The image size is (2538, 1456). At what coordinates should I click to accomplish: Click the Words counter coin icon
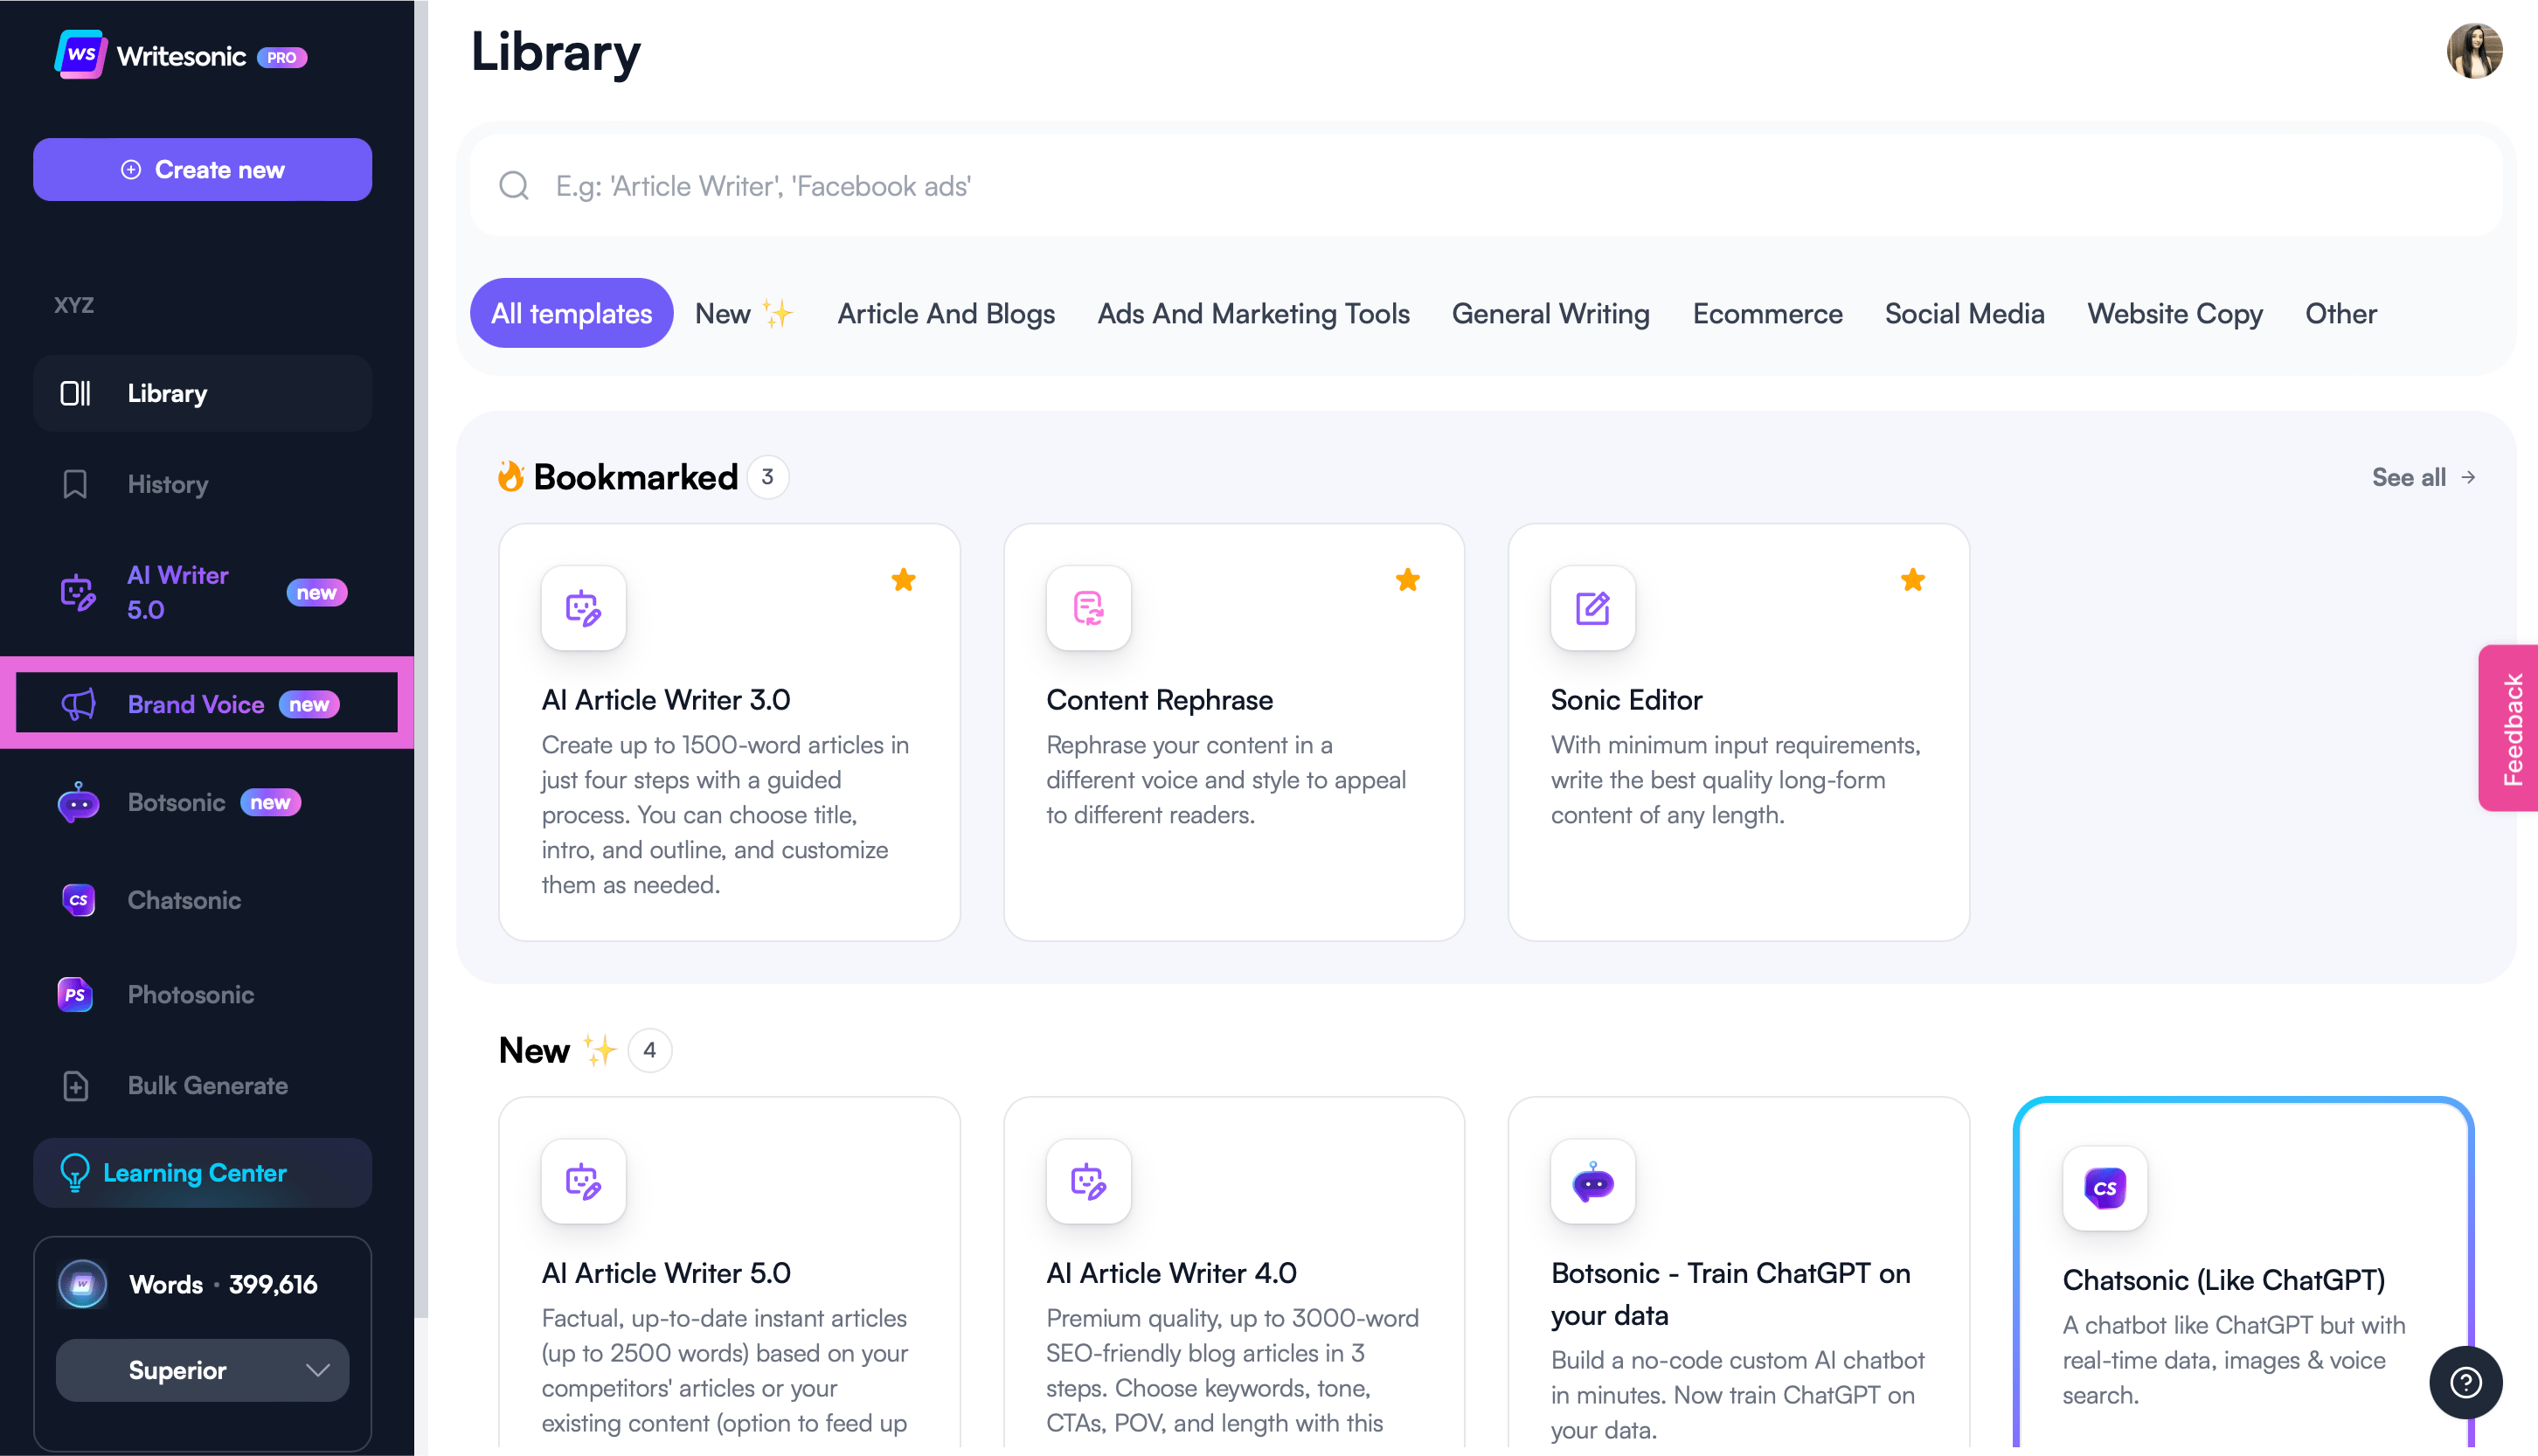click(x=82, y=1283)
